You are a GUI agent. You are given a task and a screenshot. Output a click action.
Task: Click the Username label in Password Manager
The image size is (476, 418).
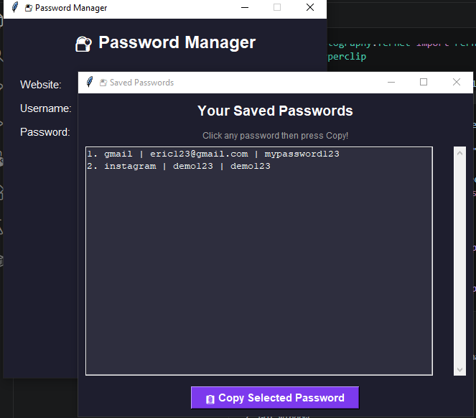pyautogui.click(x=45, y=108)
